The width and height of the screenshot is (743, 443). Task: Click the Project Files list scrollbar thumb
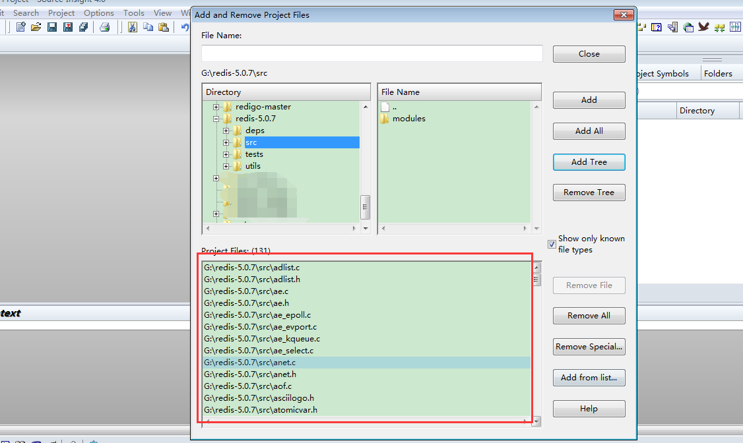pyautogui.click(x=536, y=280)
